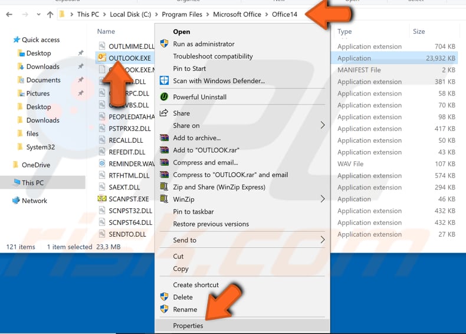Click WinZip icon beside Zip and Share
This screenshot has height=334, width=466.
point(164,187)
